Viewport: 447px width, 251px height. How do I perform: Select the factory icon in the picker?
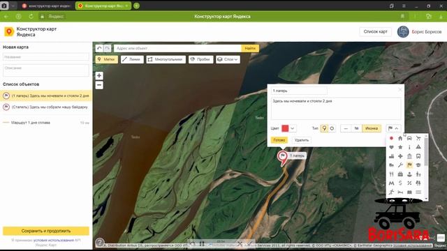coord(391,156)
